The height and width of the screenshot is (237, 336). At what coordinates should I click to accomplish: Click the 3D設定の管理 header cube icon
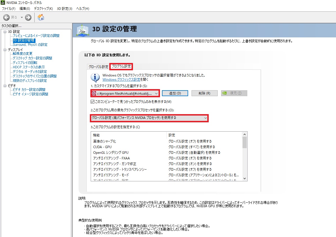click(x=82, y=30)
